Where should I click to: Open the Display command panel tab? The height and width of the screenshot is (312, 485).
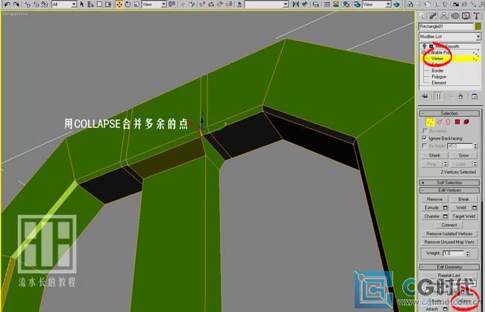tap(466, 16)
